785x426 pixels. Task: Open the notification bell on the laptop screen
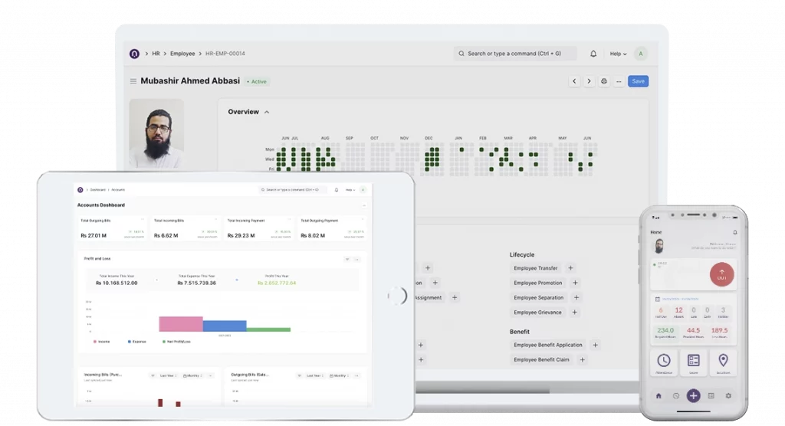pyautogui.click(x=593, y=54)
